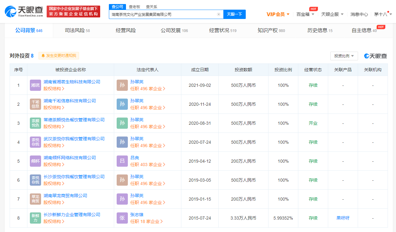Expand the VIP会员 dropdown menu
396x232 pixels.
point(278,14)
